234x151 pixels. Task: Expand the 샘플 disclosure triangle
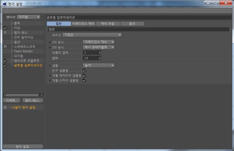click(50, 66)
